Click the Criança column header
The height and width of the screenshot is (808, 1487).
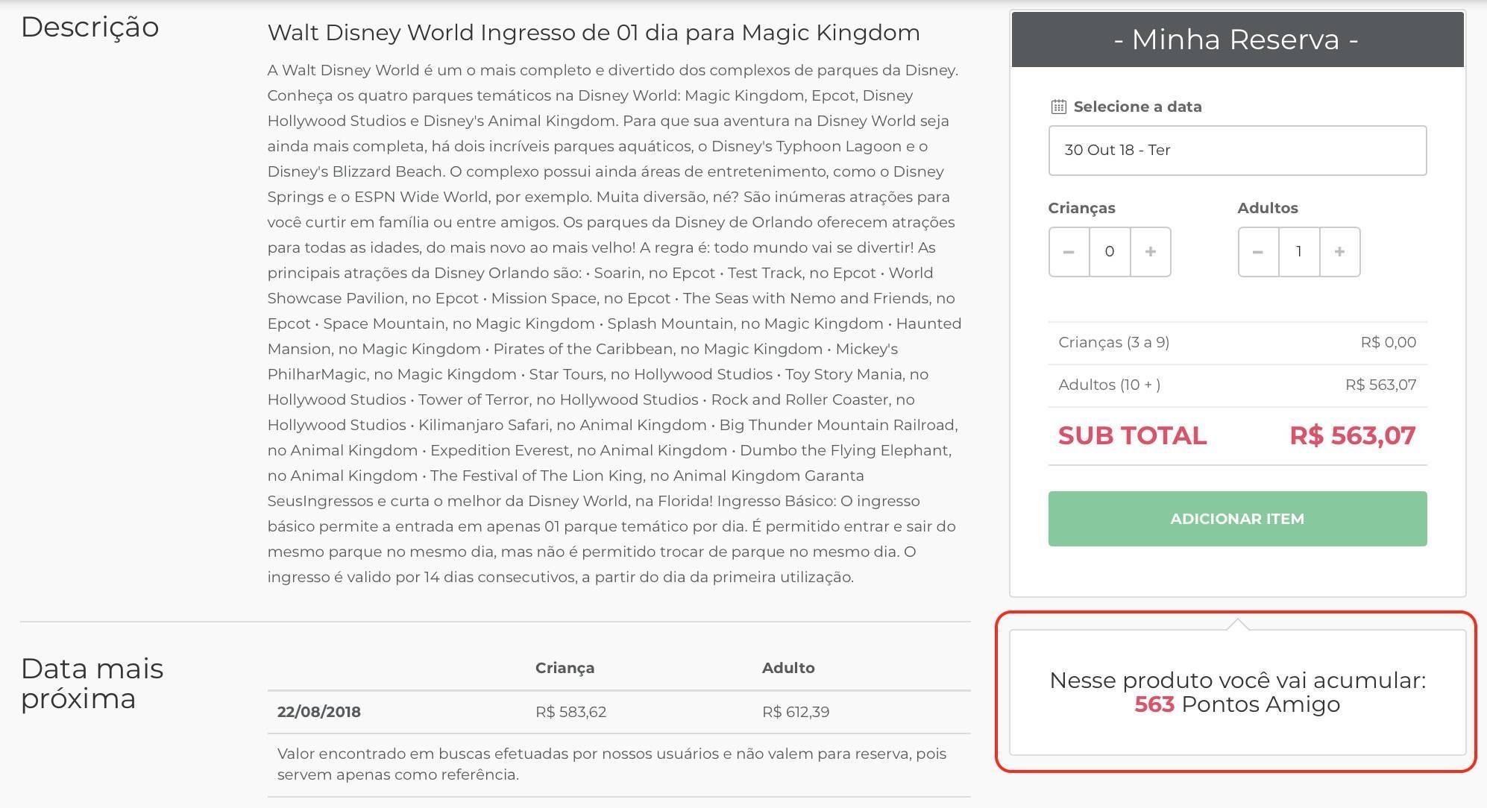coord(565,668)
